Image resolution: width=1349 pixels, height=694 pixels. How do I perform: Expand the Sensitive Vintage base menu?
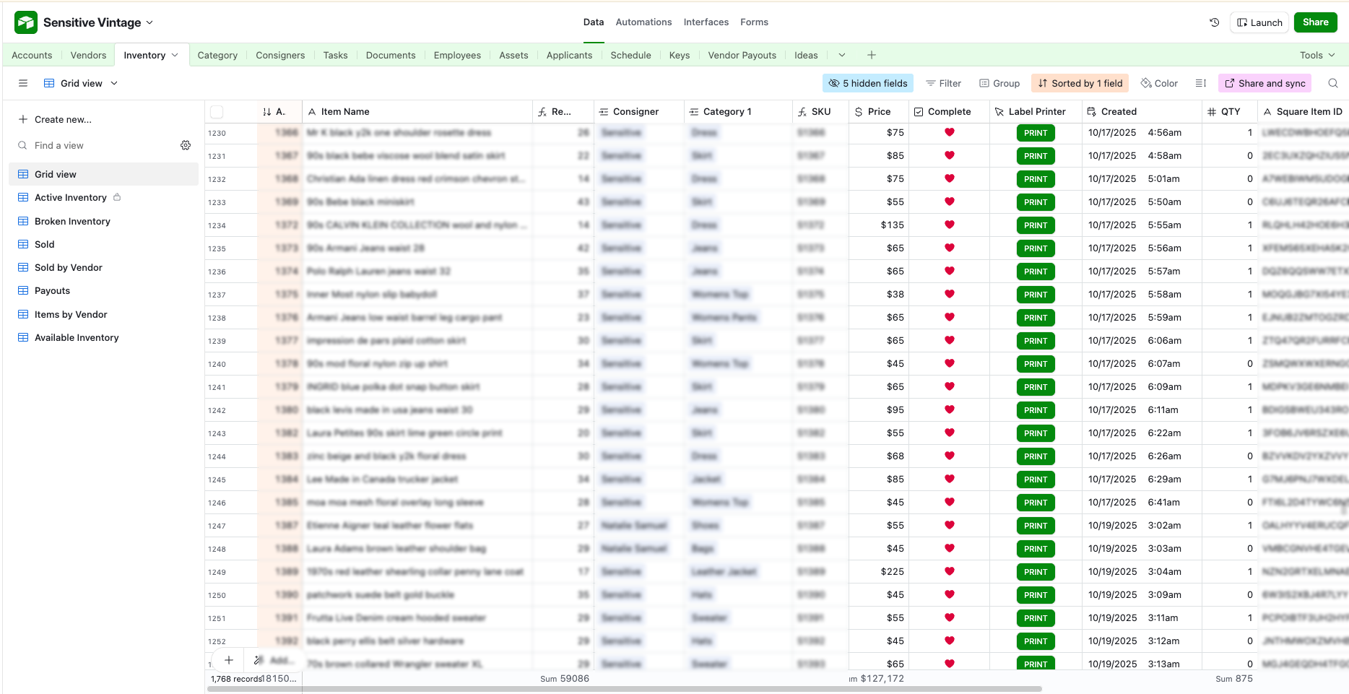[149, 22]
